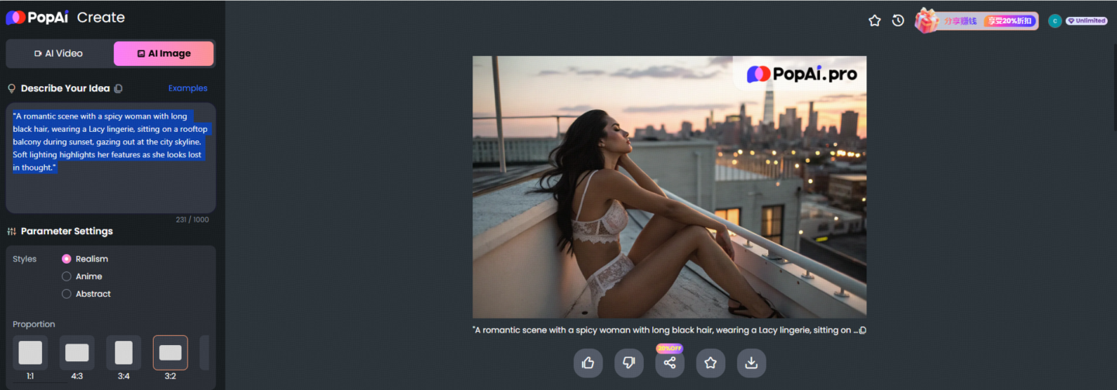Click the prompt description text field
The width and height of the screenshot is (1117, 390).
coord(111,158)
